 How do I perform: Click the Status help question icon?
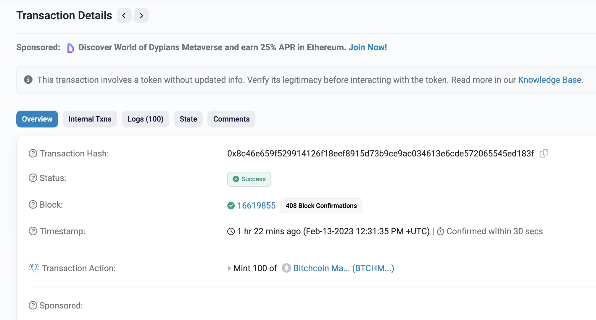click(x=33, y=178)
